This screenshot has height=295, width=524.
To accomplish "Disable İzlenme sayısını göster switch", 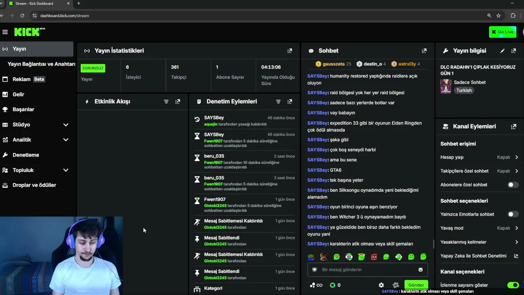I will [x=513, y=285].
